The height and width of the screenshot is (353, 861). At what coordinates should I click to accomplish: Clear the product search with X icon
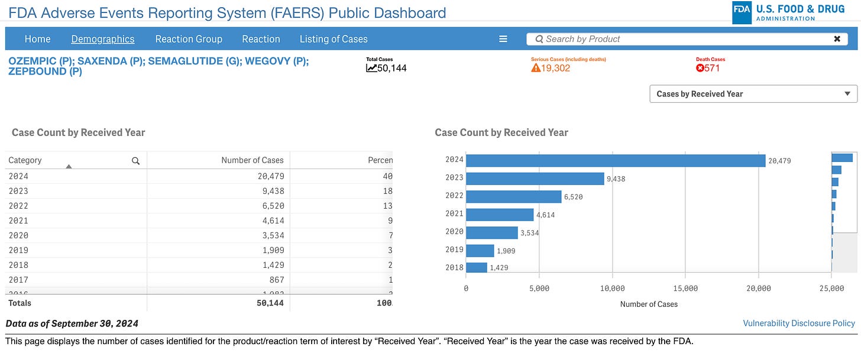click(837, 39)
